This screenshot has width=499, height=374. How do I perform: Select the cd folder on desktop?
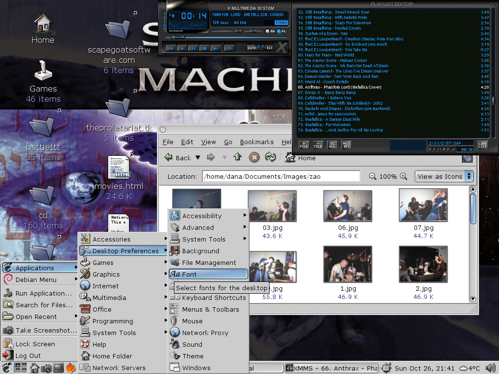42,195
